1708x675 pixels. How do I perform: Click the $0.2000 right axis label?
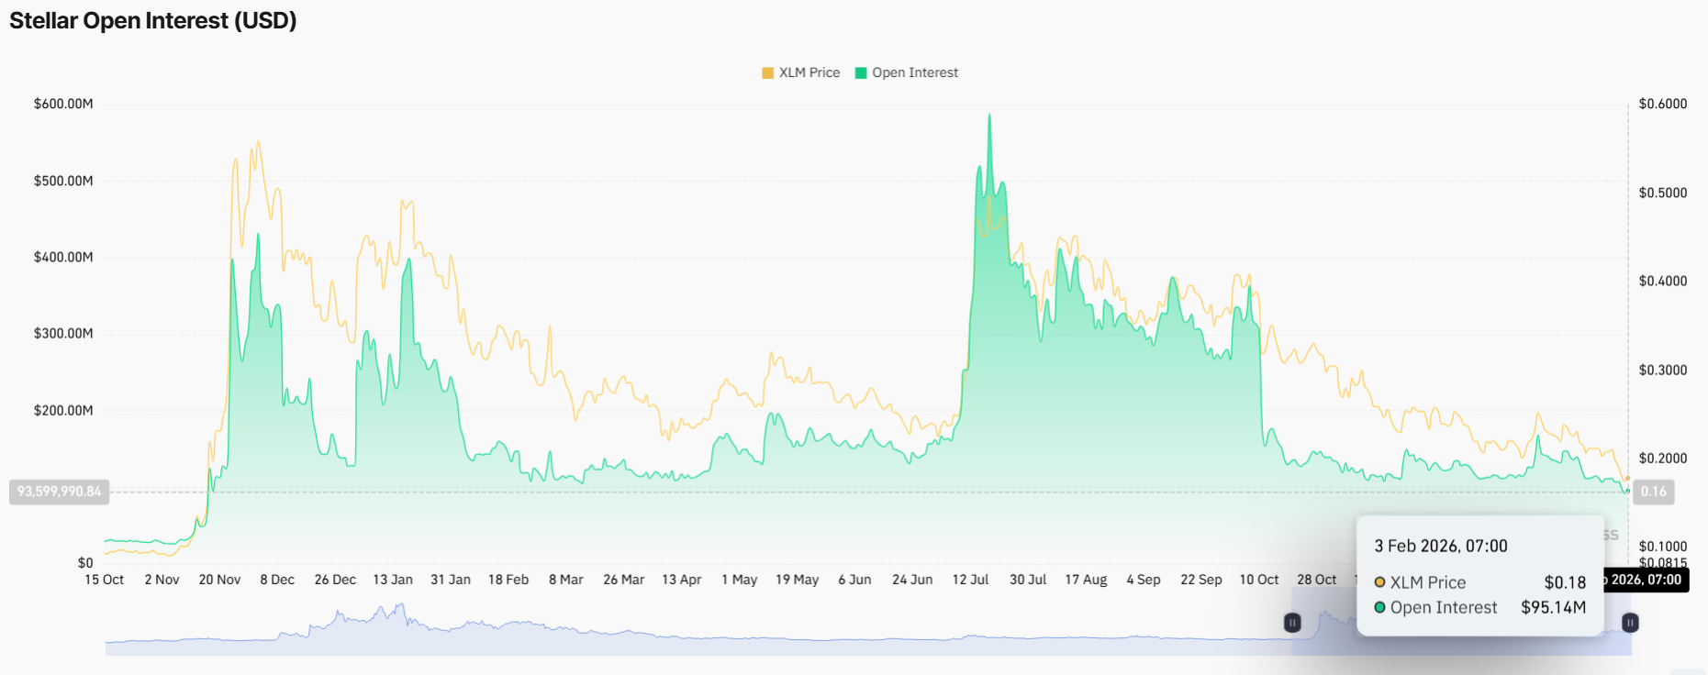(x=1663, y=458)
